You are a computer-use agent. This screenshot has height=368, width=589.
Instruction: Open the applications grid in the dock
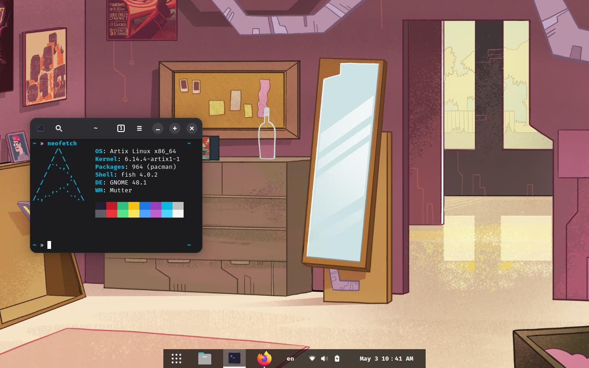[x=176, y=358]
